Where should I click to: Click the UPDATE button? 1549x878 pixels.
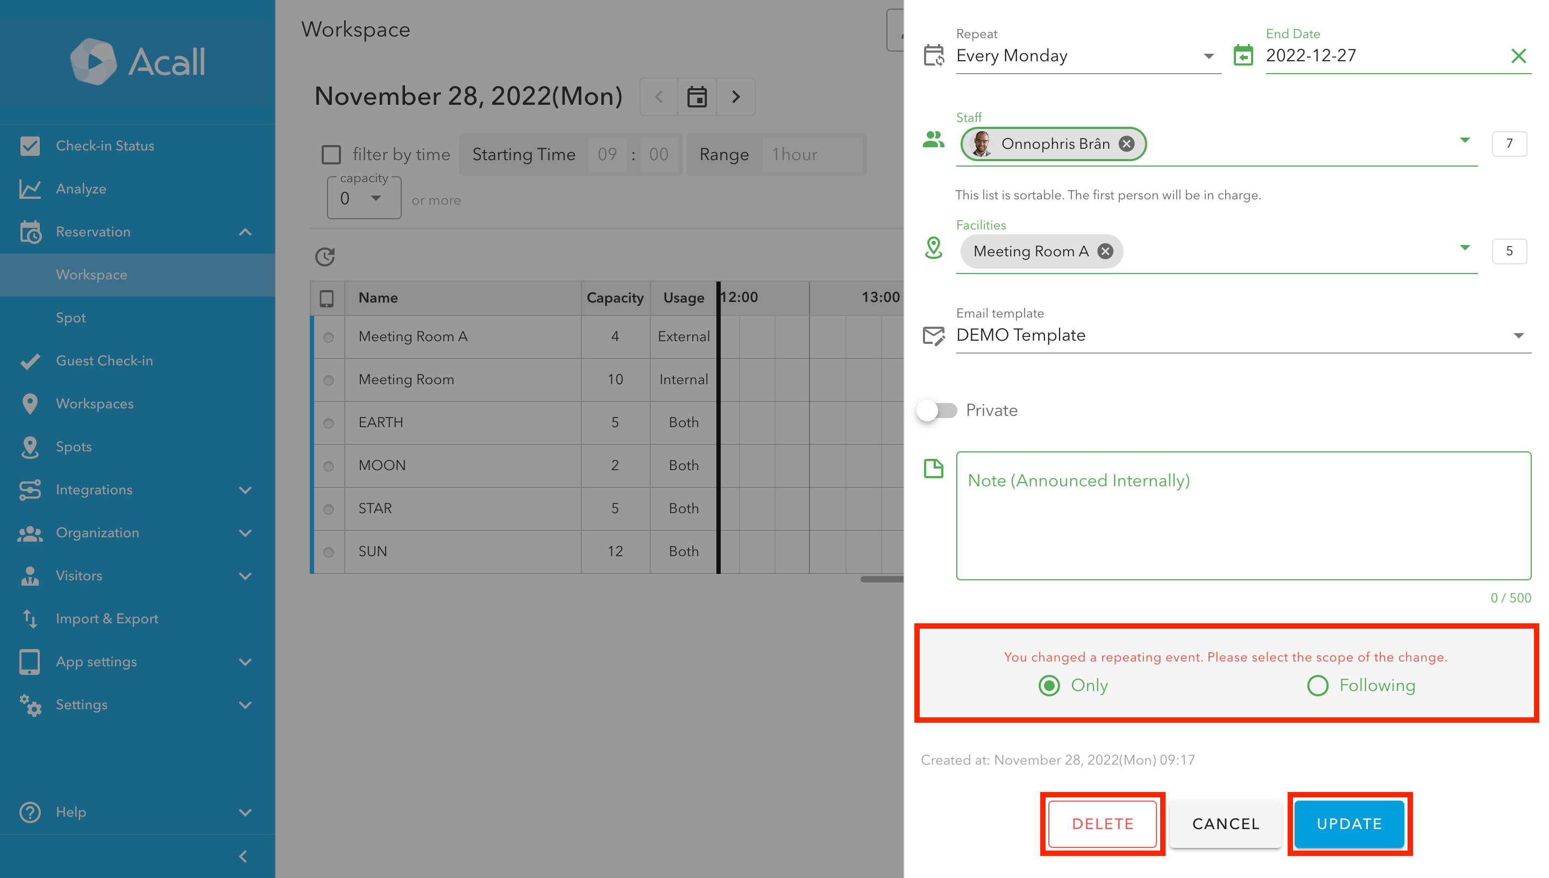[x=1349, y=824]
